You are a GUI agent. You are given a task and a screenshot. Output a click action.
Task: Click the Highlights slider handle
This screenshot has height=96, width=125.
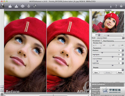click(x=112, y=57)
